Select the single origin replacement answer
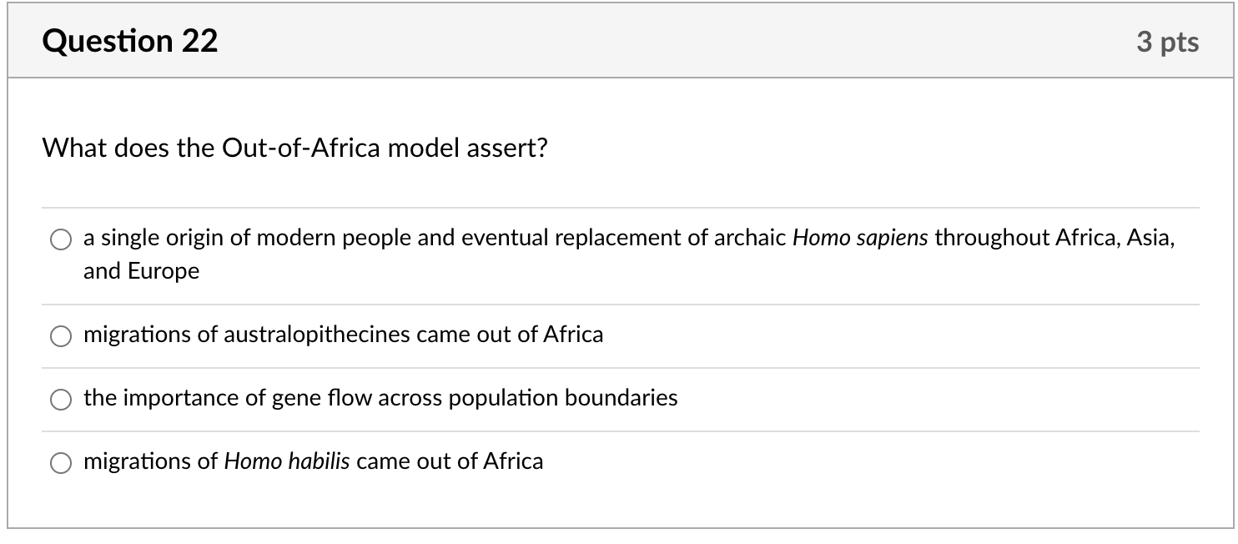Viewport: 1238px width, 544px height. pos(61,239)
